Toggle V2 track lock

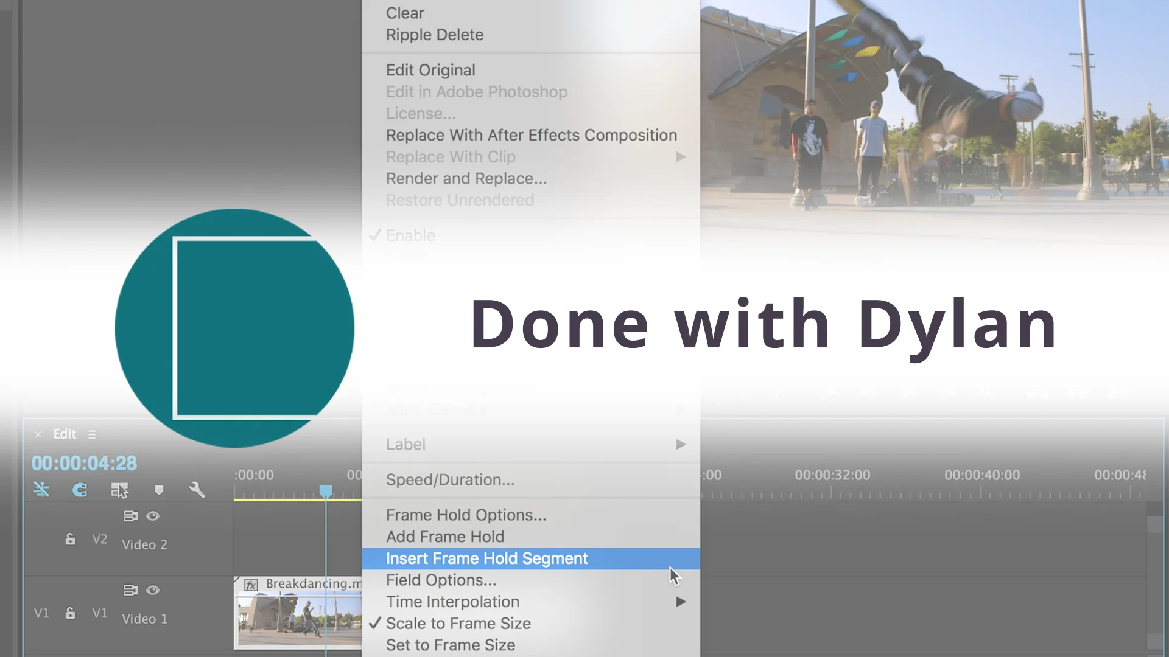(x=71, y=539)
